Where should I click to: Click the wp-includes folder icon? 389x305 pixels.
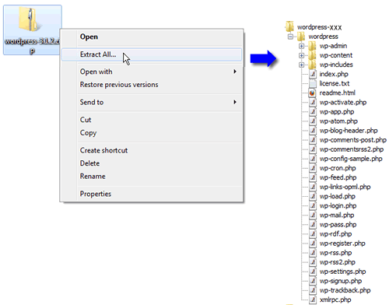pos(312,65)
